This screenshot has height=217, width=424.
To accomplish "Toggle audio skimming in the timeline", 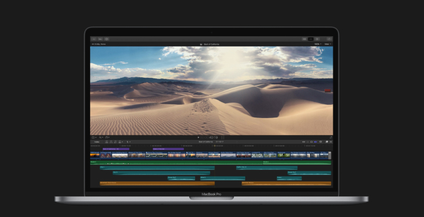I will [x=307, y=142].
